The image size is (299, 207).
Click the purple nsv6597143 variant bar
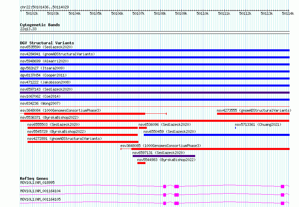(x=155, y=93)
